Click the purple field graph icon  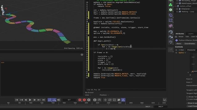tap(171, 20)
